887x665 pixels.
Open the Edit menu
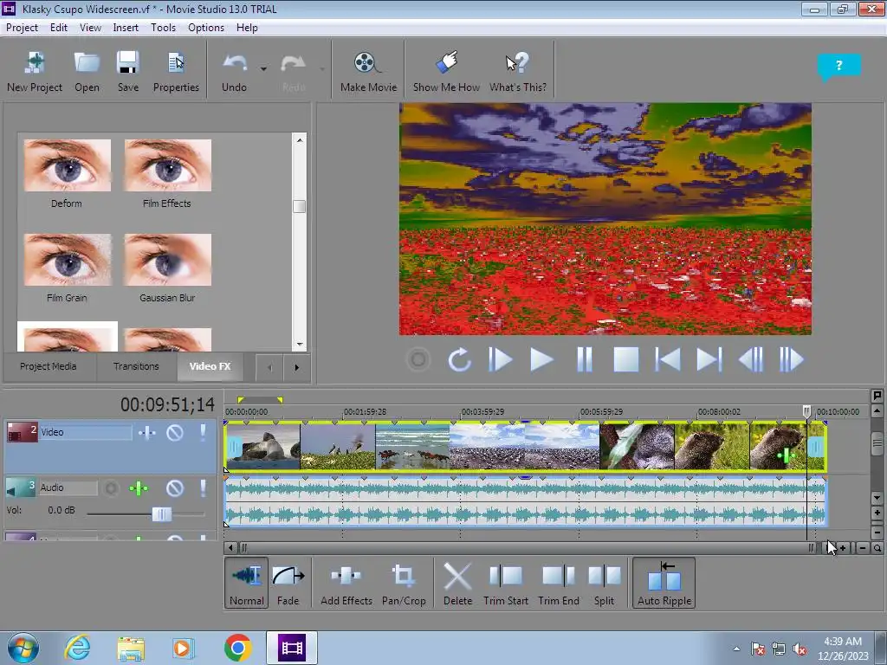[x=59, y=28]
